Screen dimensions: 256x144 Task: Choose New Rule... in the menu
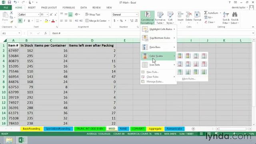(x=158, y=72)
